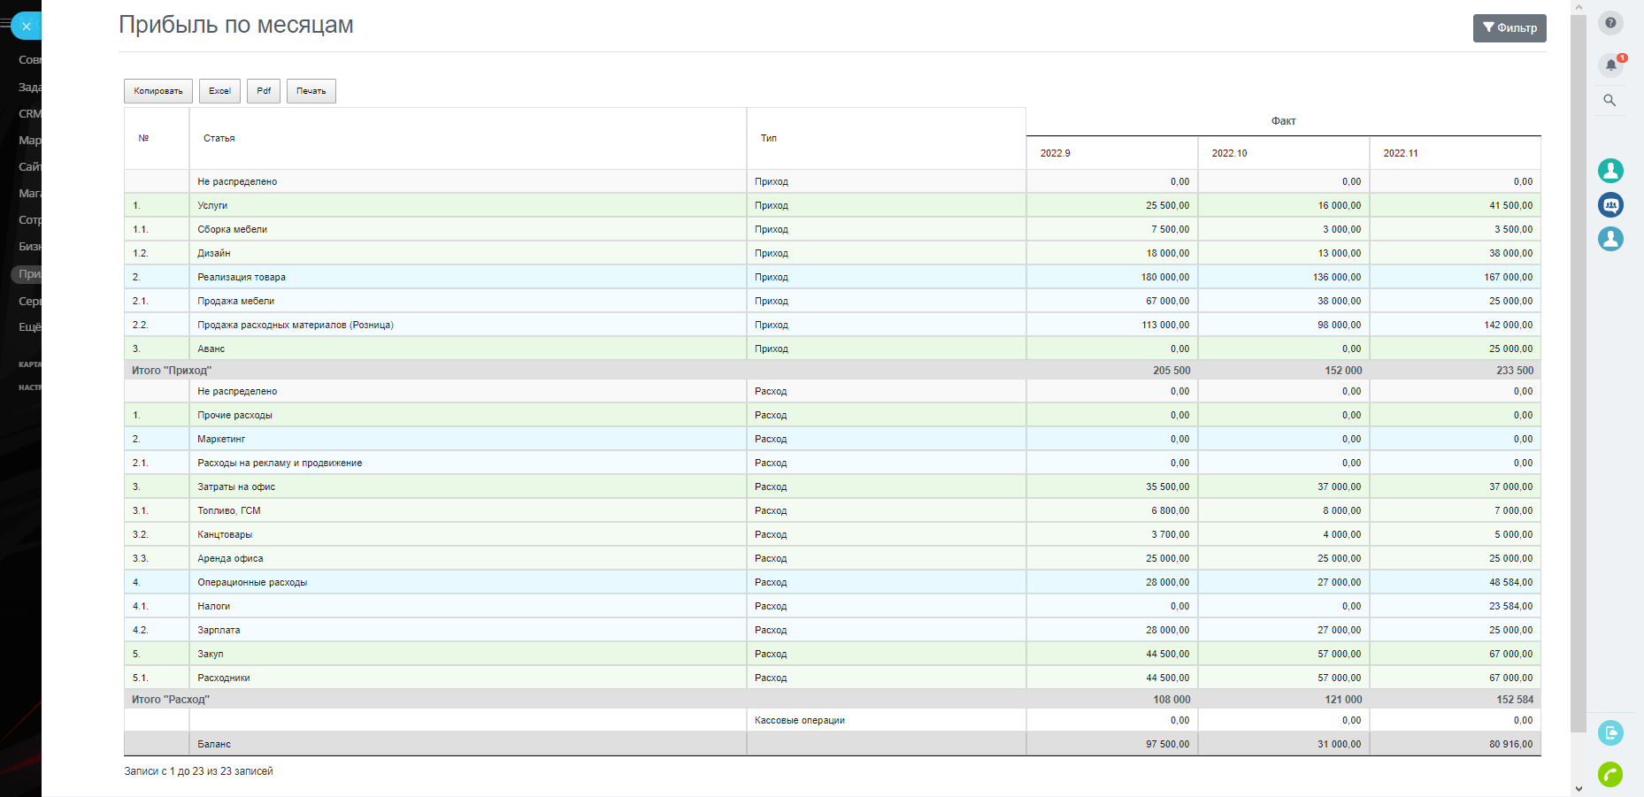Close the slider with X button
The width and height of the screenshot is (1644, 797).
click(27, 27)
